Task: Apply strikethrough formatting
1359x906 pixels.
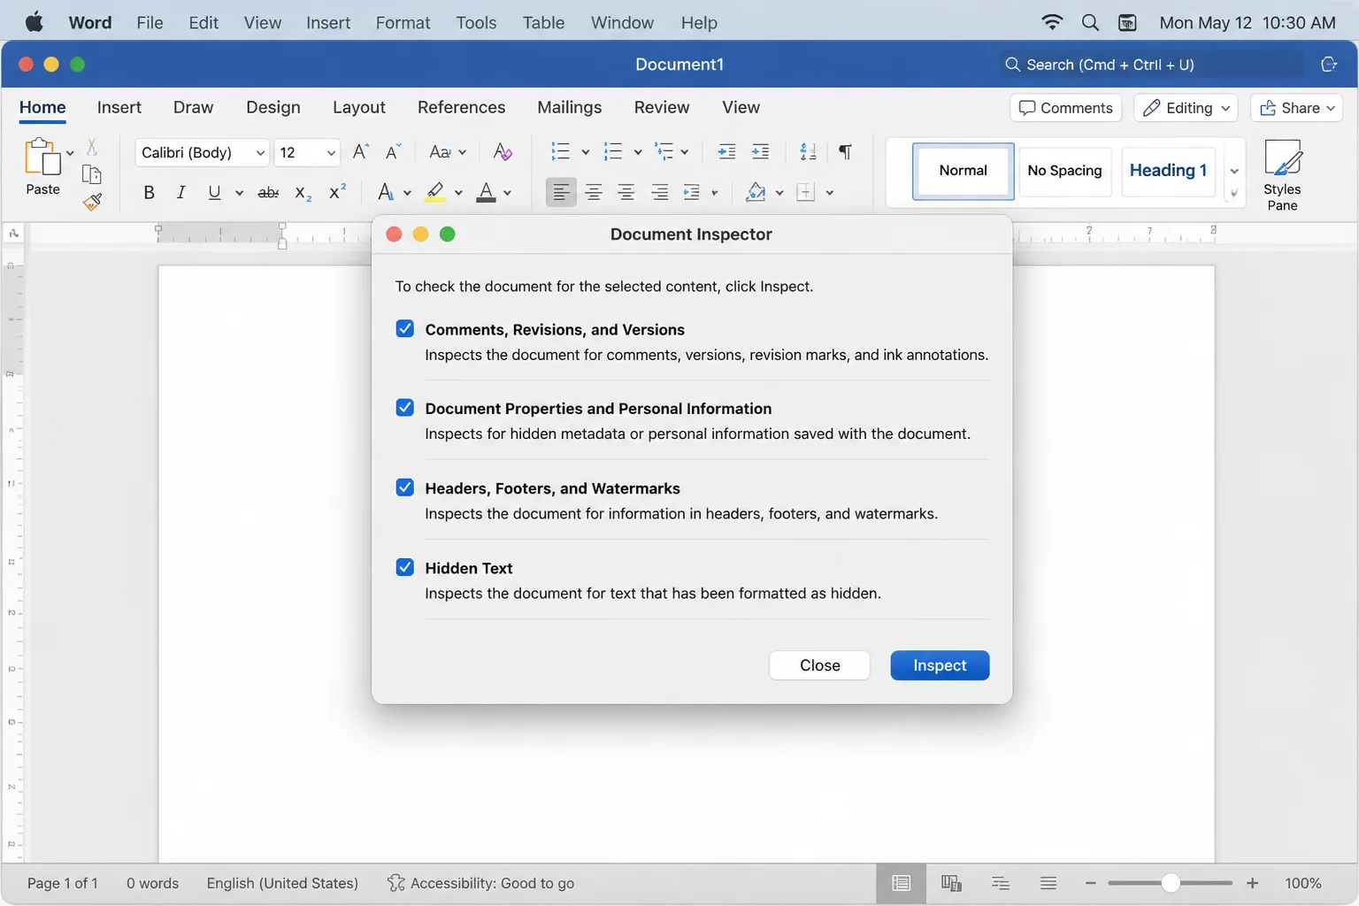Action: click(x=268, y=192)
